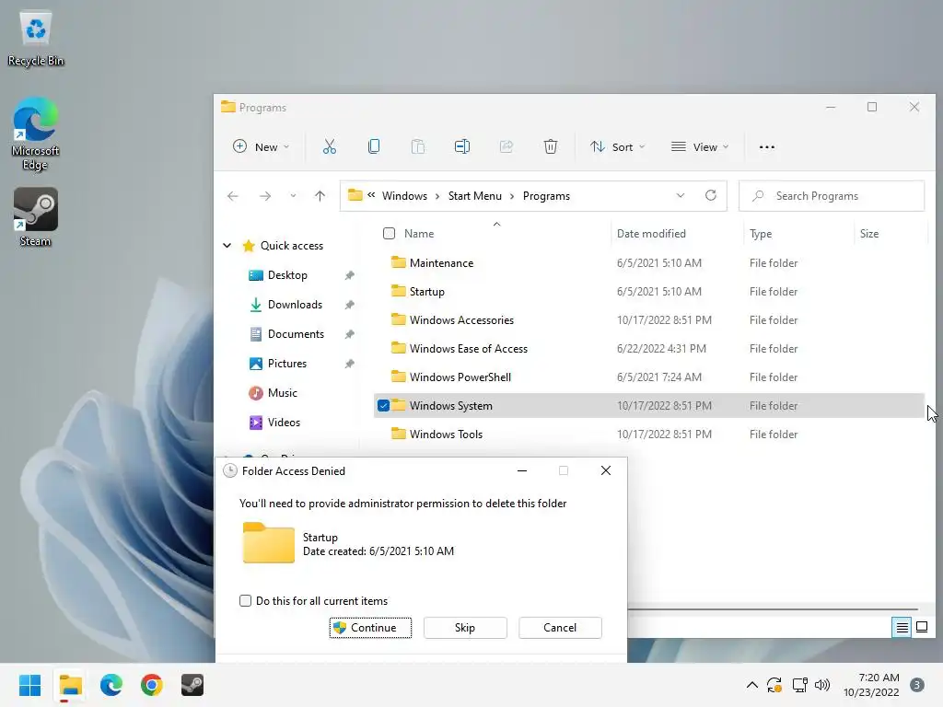Refresh the Programs folder view
Screen dimensions: 943x707
[711, 195]
